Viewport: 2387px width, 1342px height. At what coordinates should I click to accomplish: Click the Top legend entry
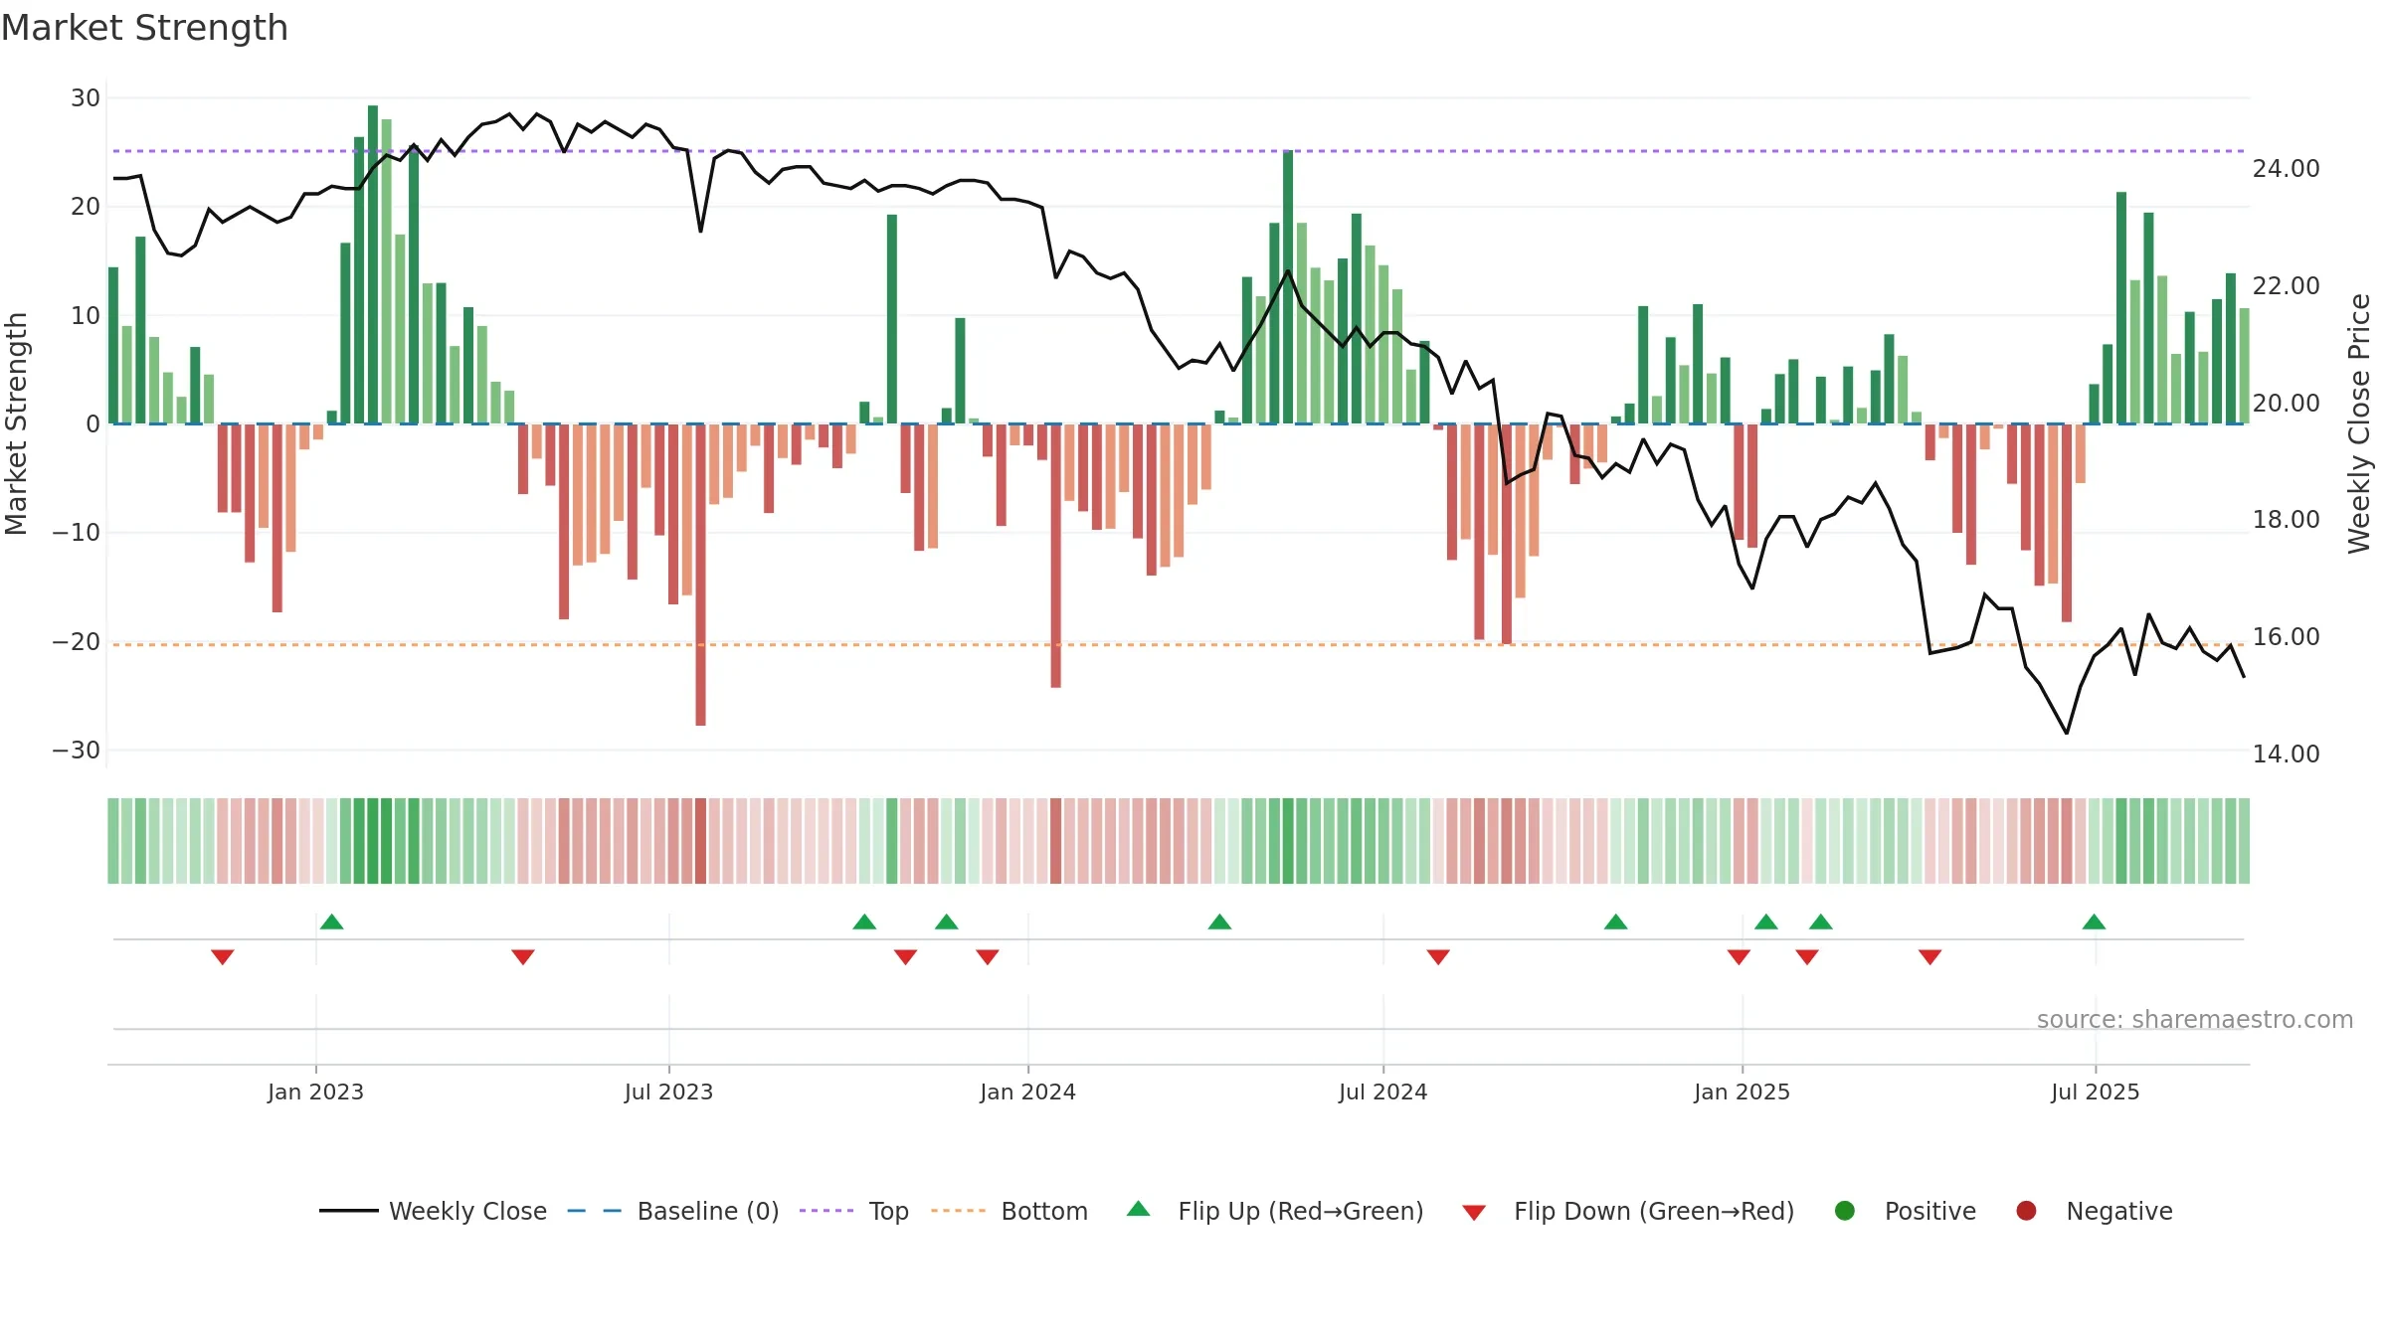(x=854, y=1211)
